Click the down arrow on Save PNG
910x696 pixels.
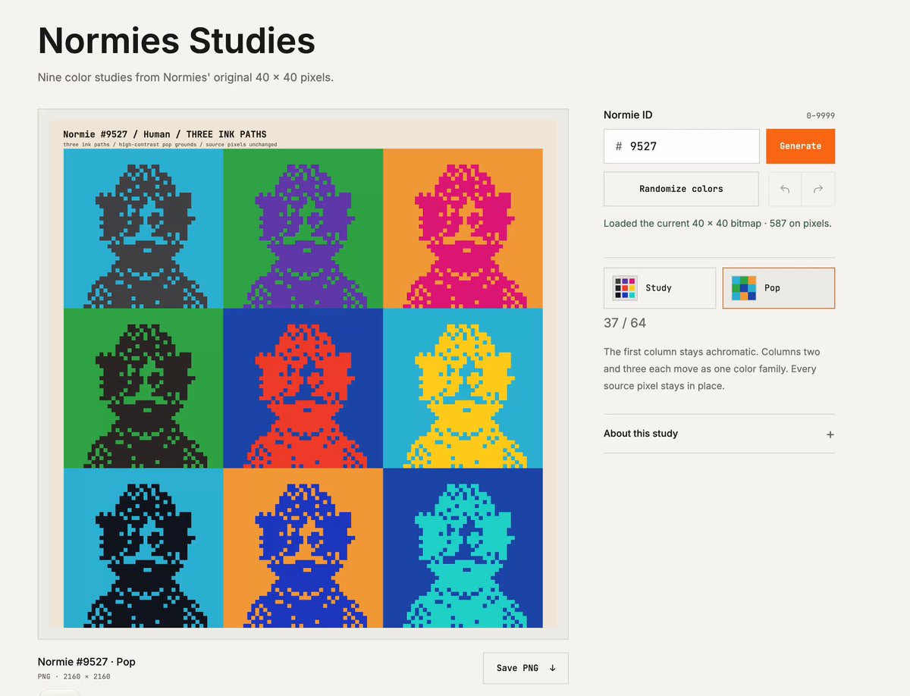[x=553, y=668]
